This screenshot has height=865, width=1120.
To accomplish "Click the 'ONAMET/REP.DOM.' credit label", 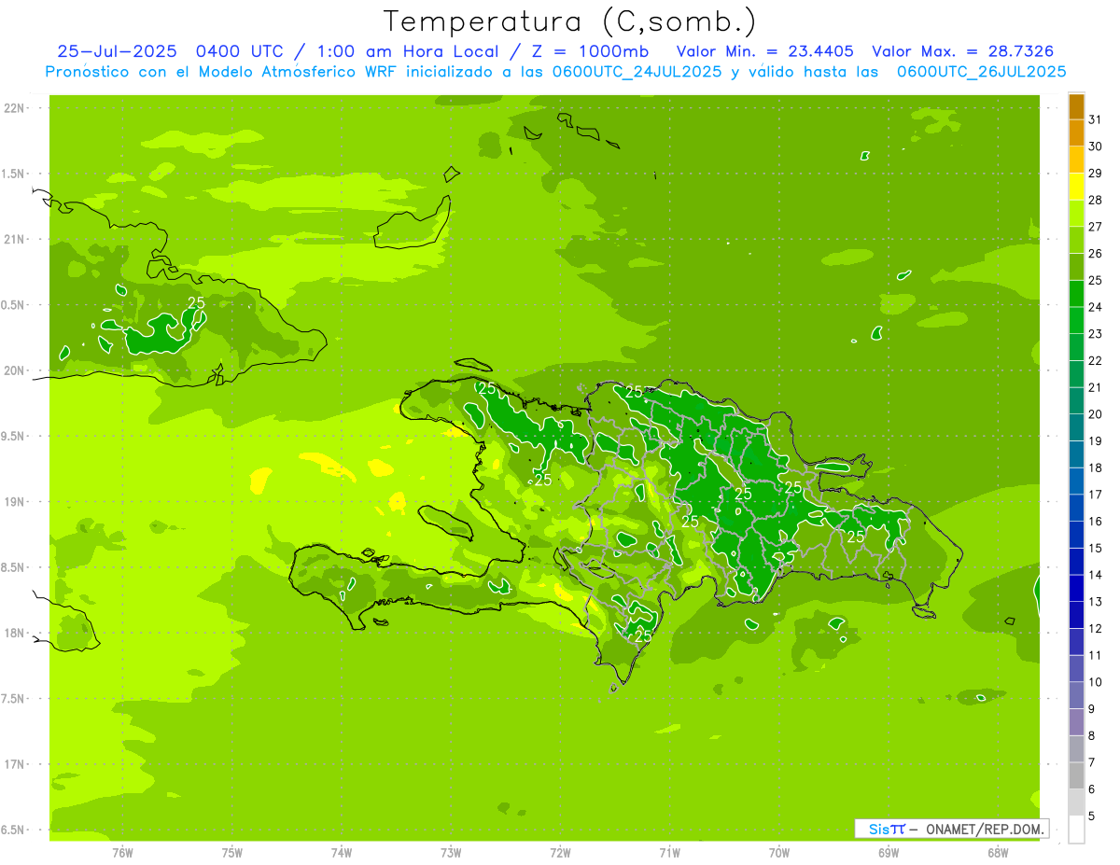I will [985, 829].
